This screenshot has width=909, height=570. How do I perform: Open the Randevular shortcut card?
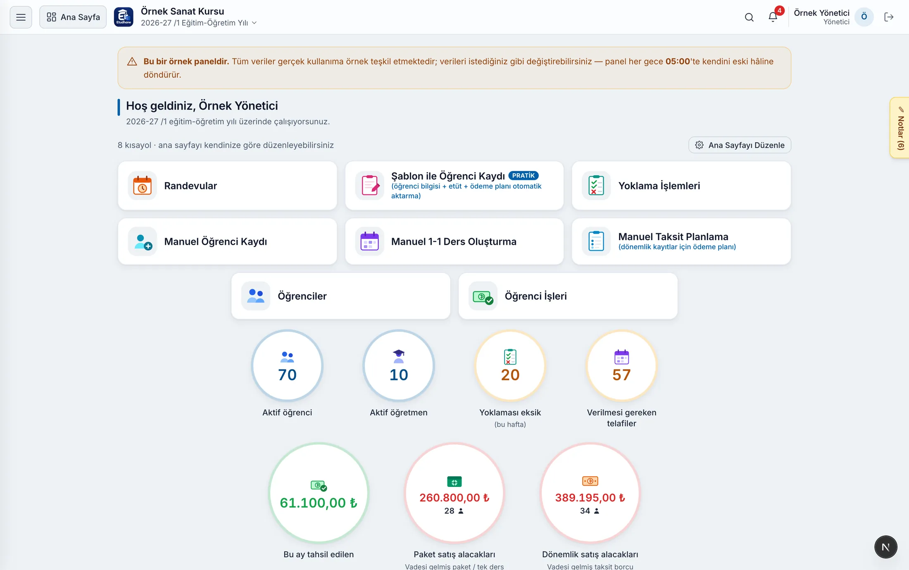point(227,186)
